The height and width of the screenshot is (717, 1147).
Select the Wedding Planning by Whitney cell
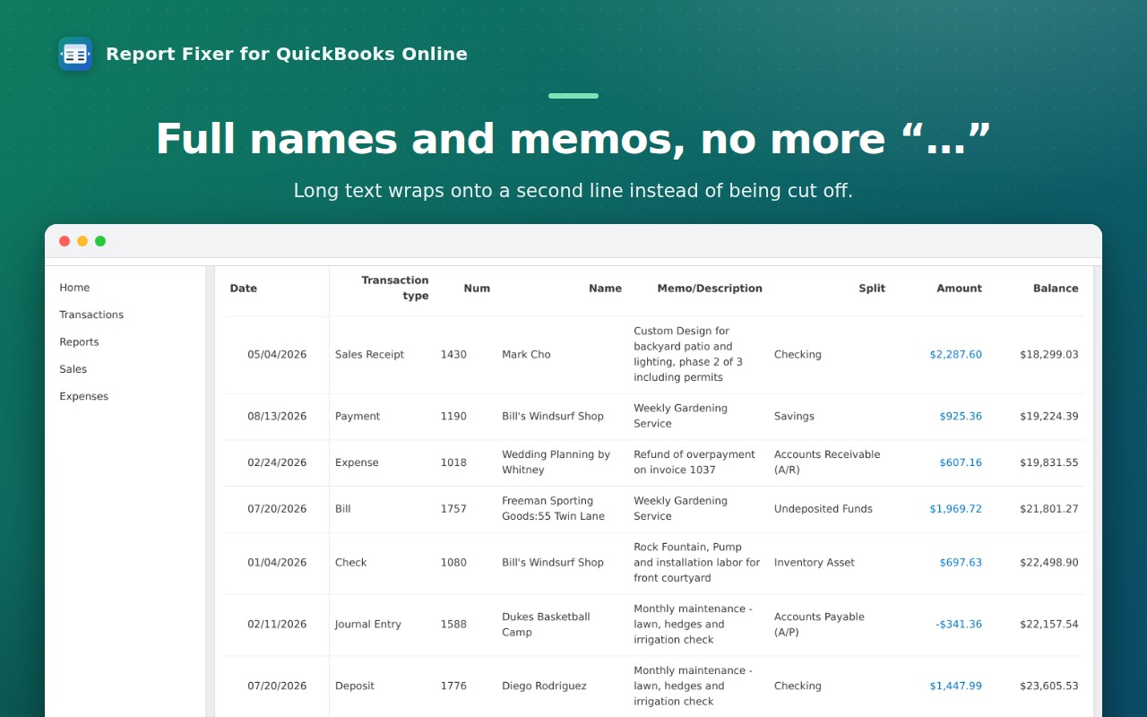[556, 462]
